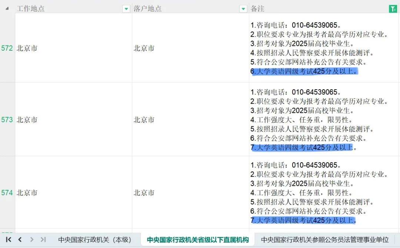Jump to first sheet tab arrow
Image resolution: width=400 pixels, height=248 pixels.
click(9, 239)
